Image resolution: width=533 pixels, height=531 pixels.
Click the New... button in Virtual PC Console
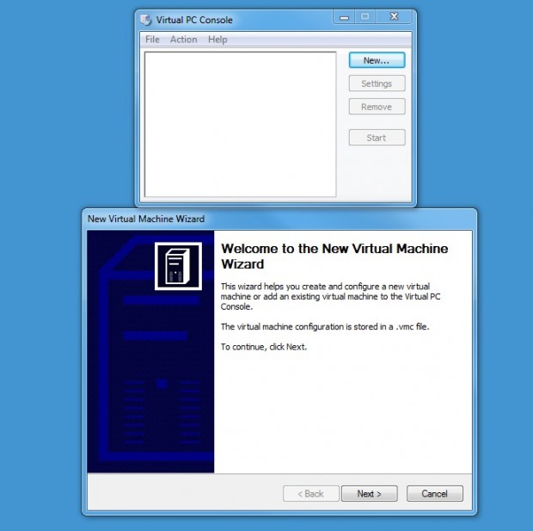pos(377,60)
